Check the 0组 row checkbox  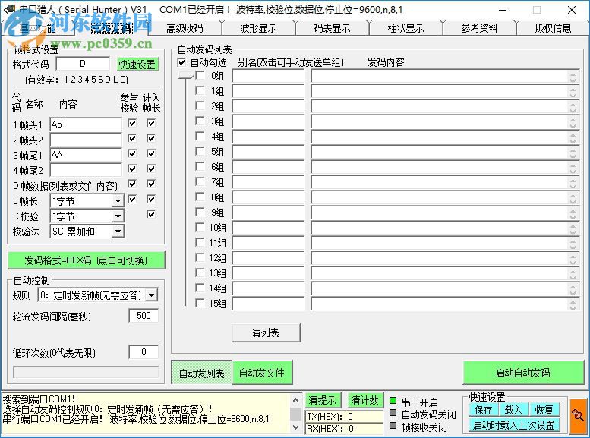point(200,76)
